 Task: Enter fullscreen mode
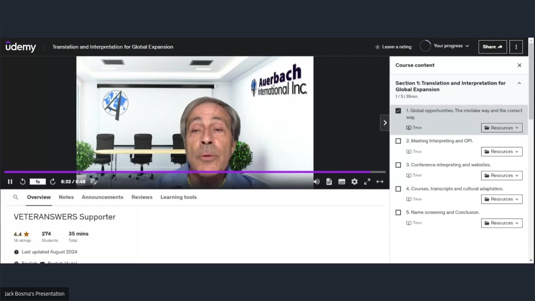click(367, 181)
